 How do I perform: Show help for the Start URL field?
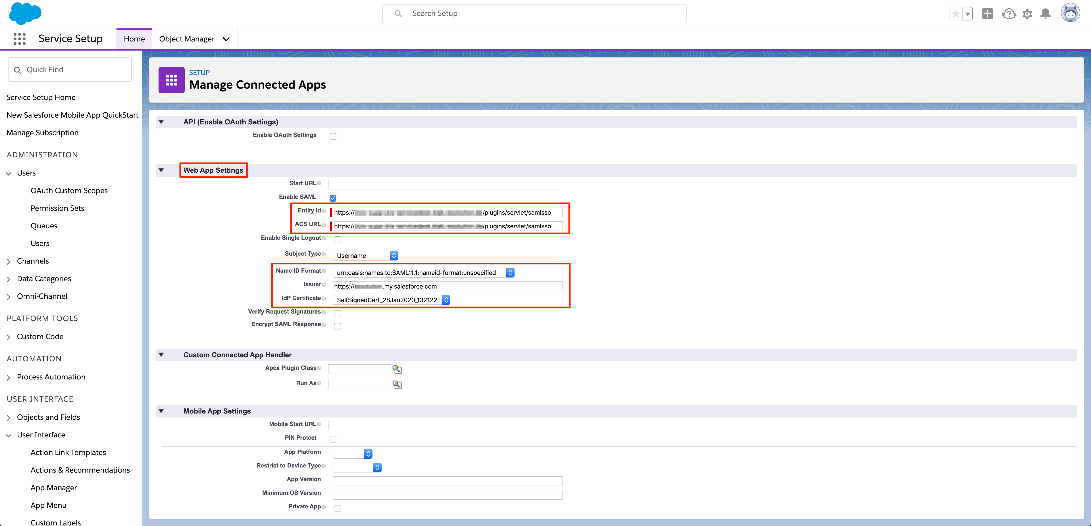pyautogui.click(x=319, y=183)
